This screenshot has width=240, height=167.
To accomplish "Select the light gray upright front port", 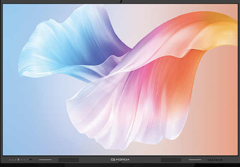I will point(18,159).
